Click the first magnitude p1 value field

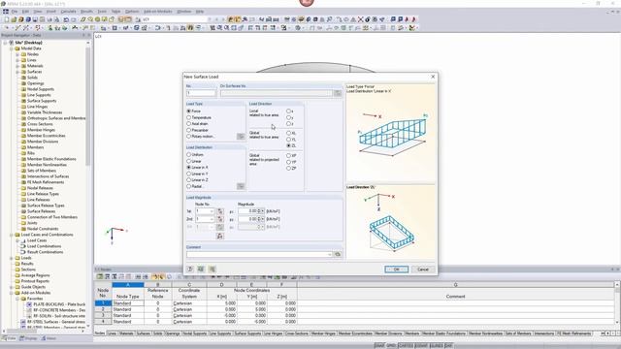248,211
